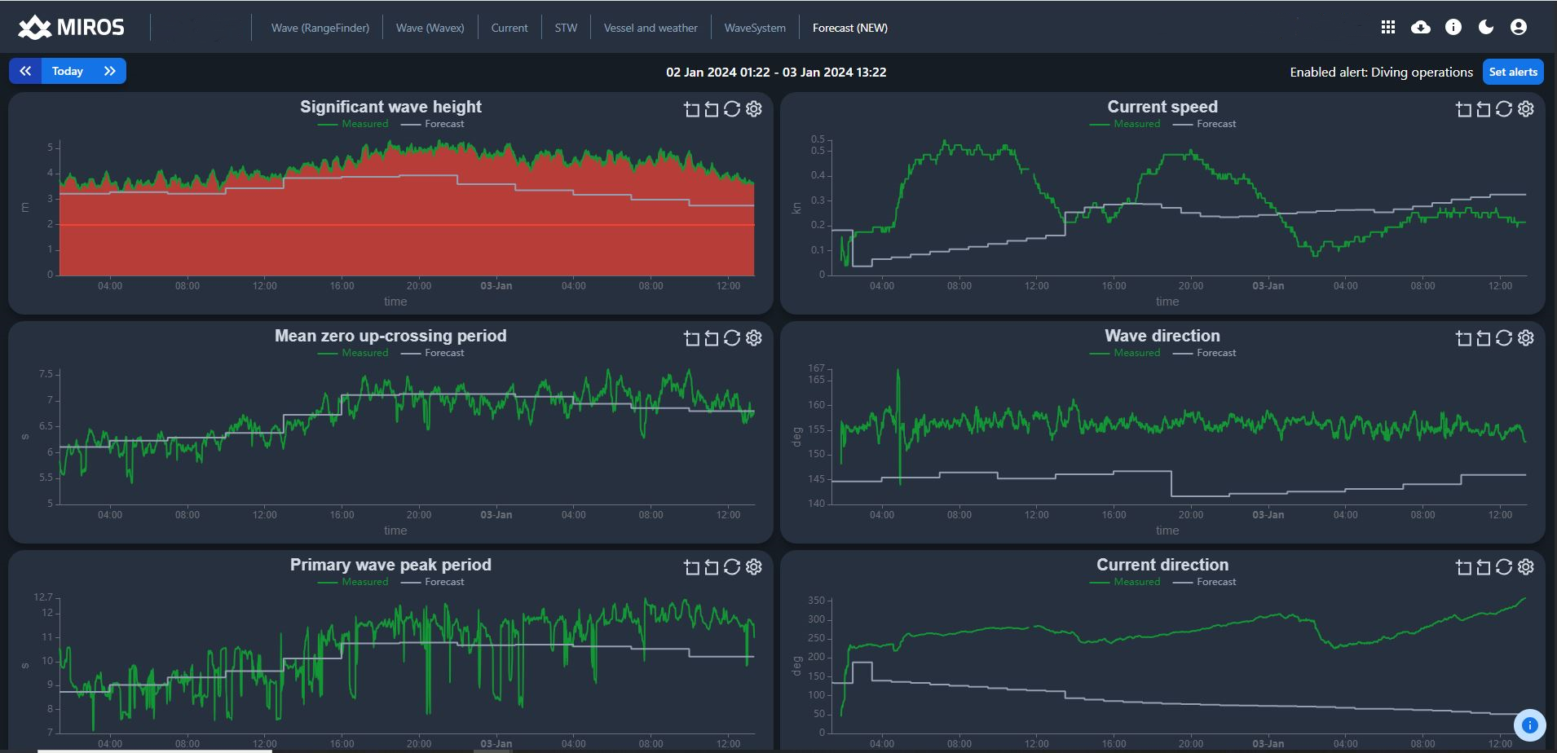Image resolution: width=1557 pixels, height=753 pixels.
Task: Refresh Primary wave peak period chart
Action: tap(732, 567)
